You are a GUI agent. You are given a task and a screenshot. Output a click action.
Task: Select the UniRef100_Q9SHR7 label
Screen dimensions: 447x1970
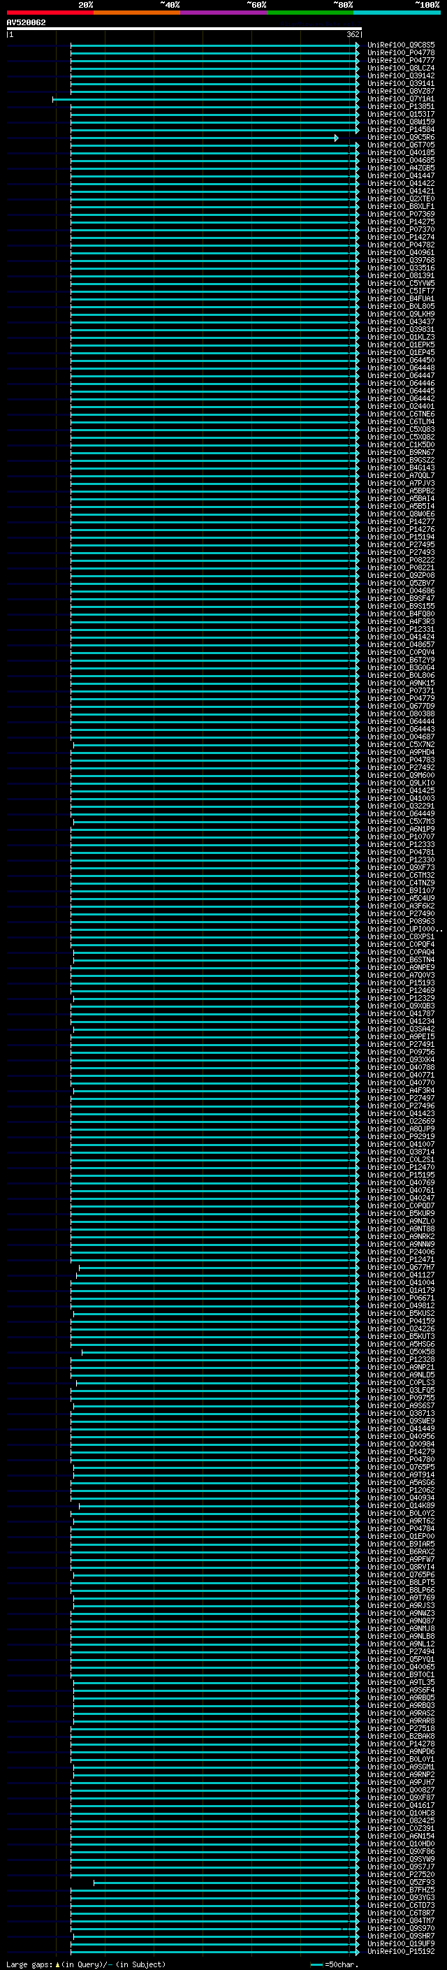[x=400, y=1936]
